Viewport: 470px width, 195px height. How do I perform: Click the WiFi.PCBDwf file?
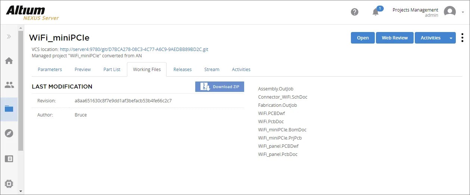[271, 114]
